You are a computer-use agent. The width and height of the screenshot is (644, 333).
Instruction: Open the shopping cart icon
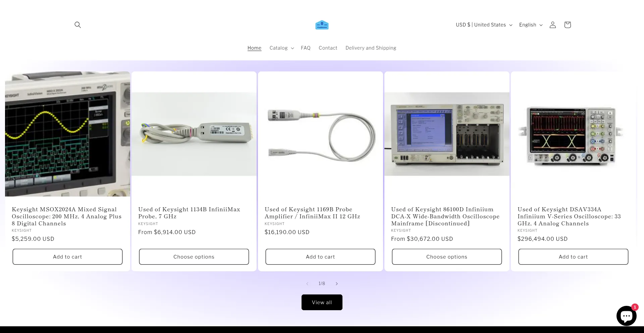567,25
